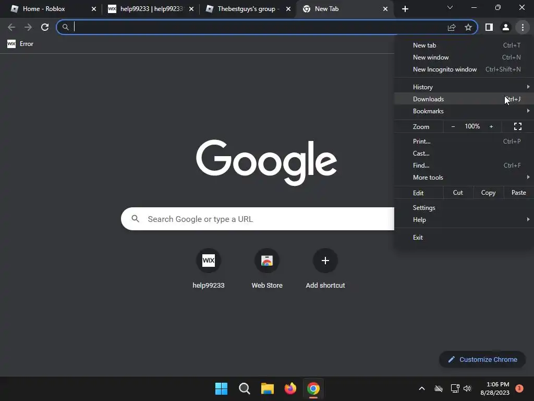Focus the Chrome address bar
The width and height of the screenshot is (534, 401).
click(x=259, y=27)
